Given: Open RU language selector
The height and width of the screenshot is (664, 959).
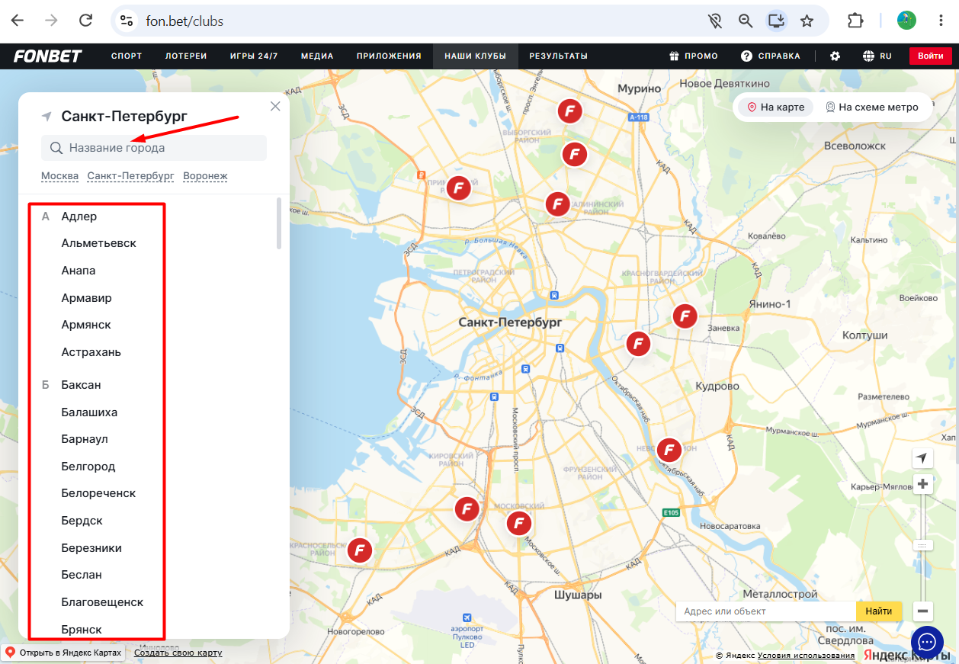Looking at the screenshot, I should click(877, 56).
